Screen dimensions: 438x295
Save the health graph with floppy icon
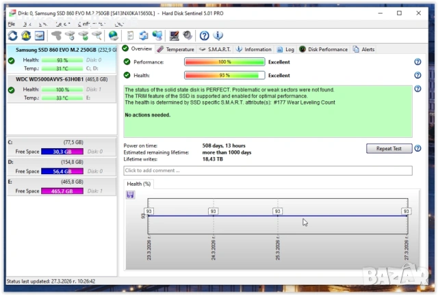click(130, 195)
